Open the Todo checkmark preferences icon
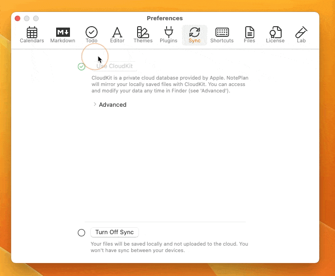The width and height of the screenshot is (335, 276). (x=92, y=32)
